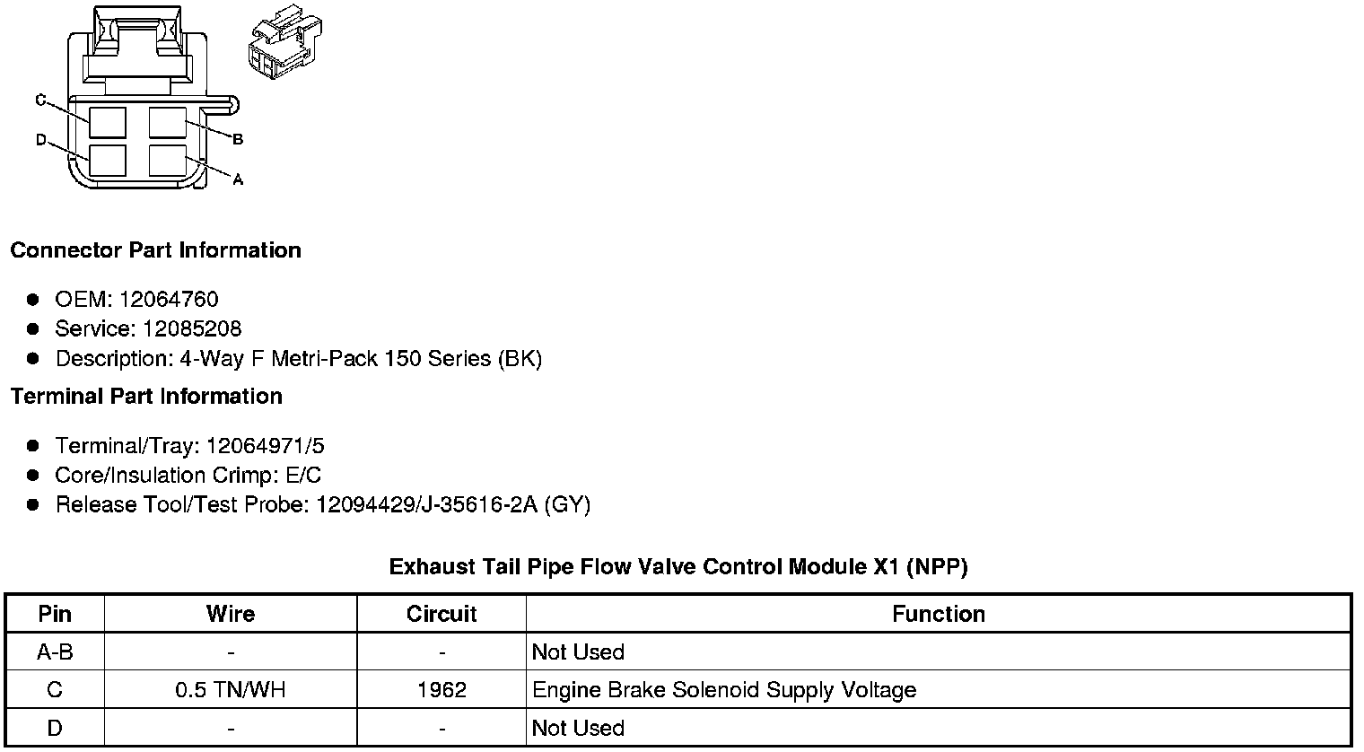
Task: Click the Release Tool/Test Probe line
Action: [322, 505]
